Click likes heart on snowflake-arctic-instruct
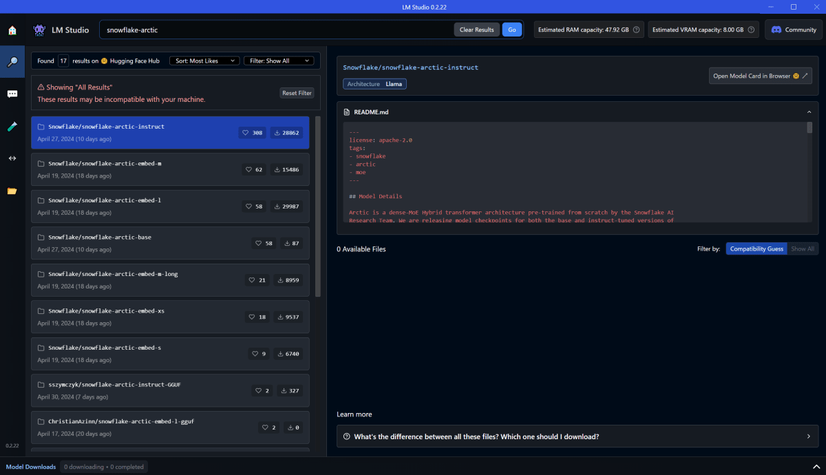Viewport: 826px width, 475px height. click(246, 133)
